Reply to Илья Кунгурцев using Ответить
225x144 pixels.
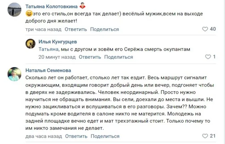[90, 57]
